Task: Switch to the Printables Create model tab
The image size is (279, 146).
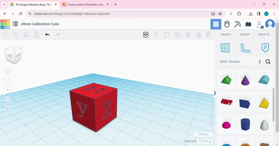Action: [85, 5]
